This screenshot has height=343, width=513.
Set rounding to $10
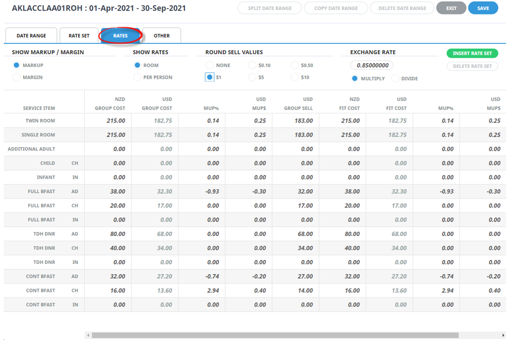(x=295, y=78)
